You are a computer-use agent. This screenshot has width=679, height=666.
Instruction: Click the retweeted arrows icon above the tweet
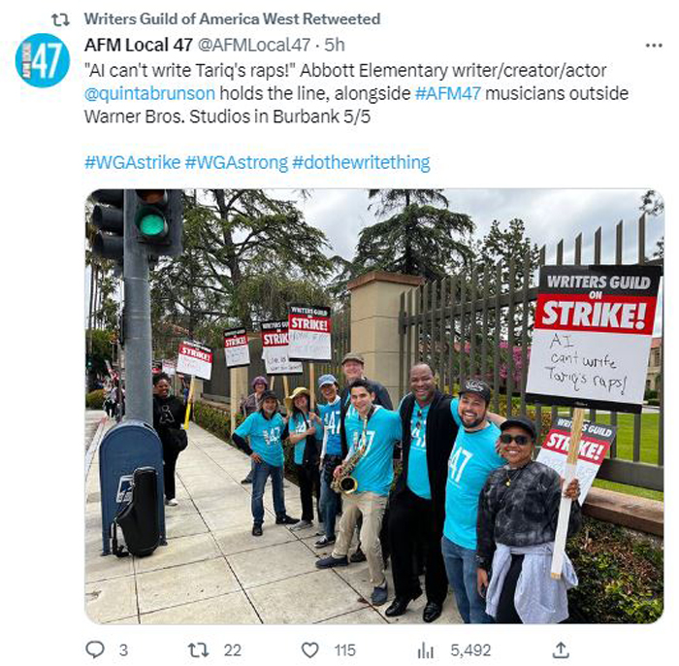(x=60, y=19)
